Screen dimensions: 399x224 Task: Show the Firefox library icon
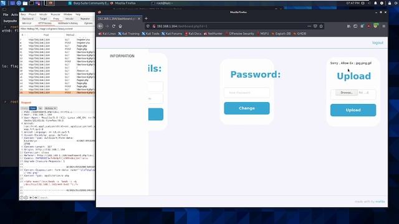coord(349,26)
